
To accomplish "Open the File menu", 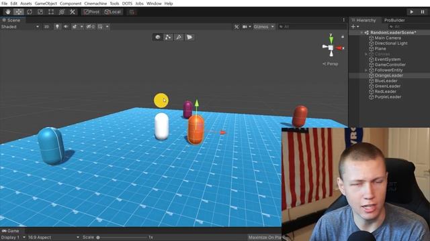I will point(5,3).
